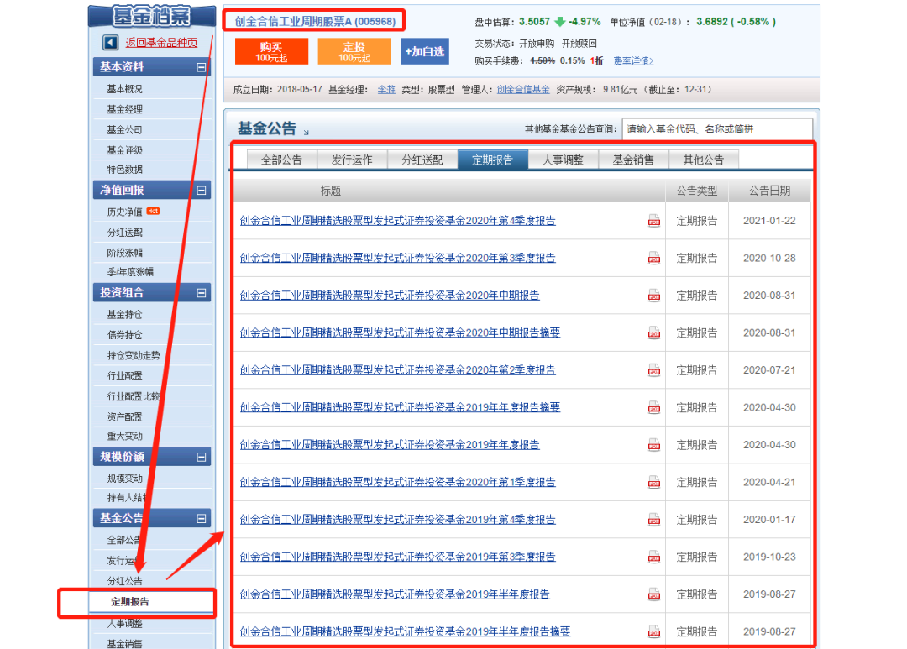Image resolution: width=907 pixels, height=649 pixels.
Task: Select 基金经理 in the sidebar
Action: pos(124,109)
